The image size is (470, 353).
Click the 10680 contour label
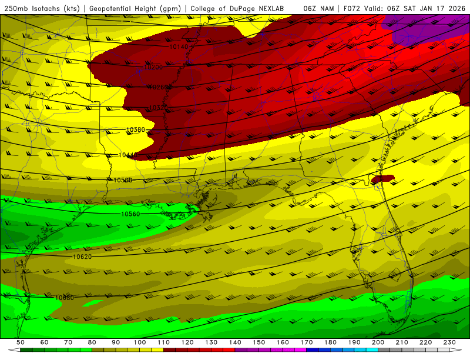pyautogui.click(x=64, y=298)
